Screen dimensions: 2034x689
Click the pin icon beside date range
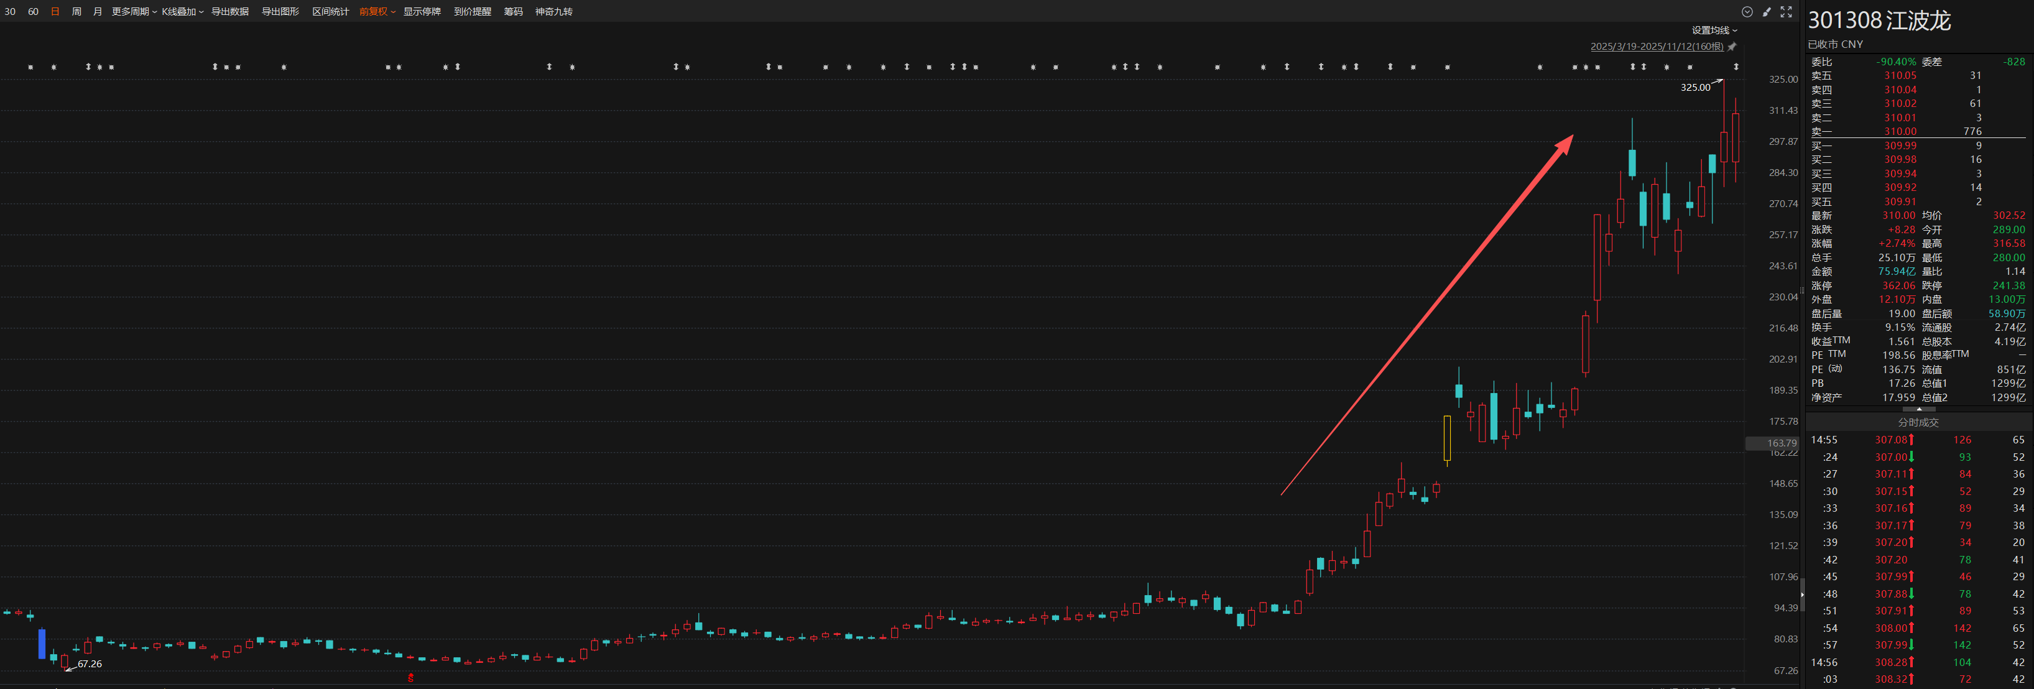(1732, 47)
